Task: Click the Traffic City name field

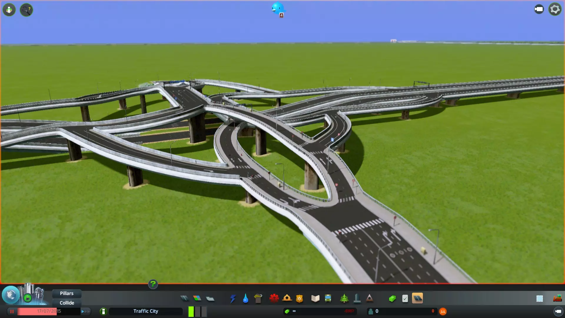Action: 146,311
